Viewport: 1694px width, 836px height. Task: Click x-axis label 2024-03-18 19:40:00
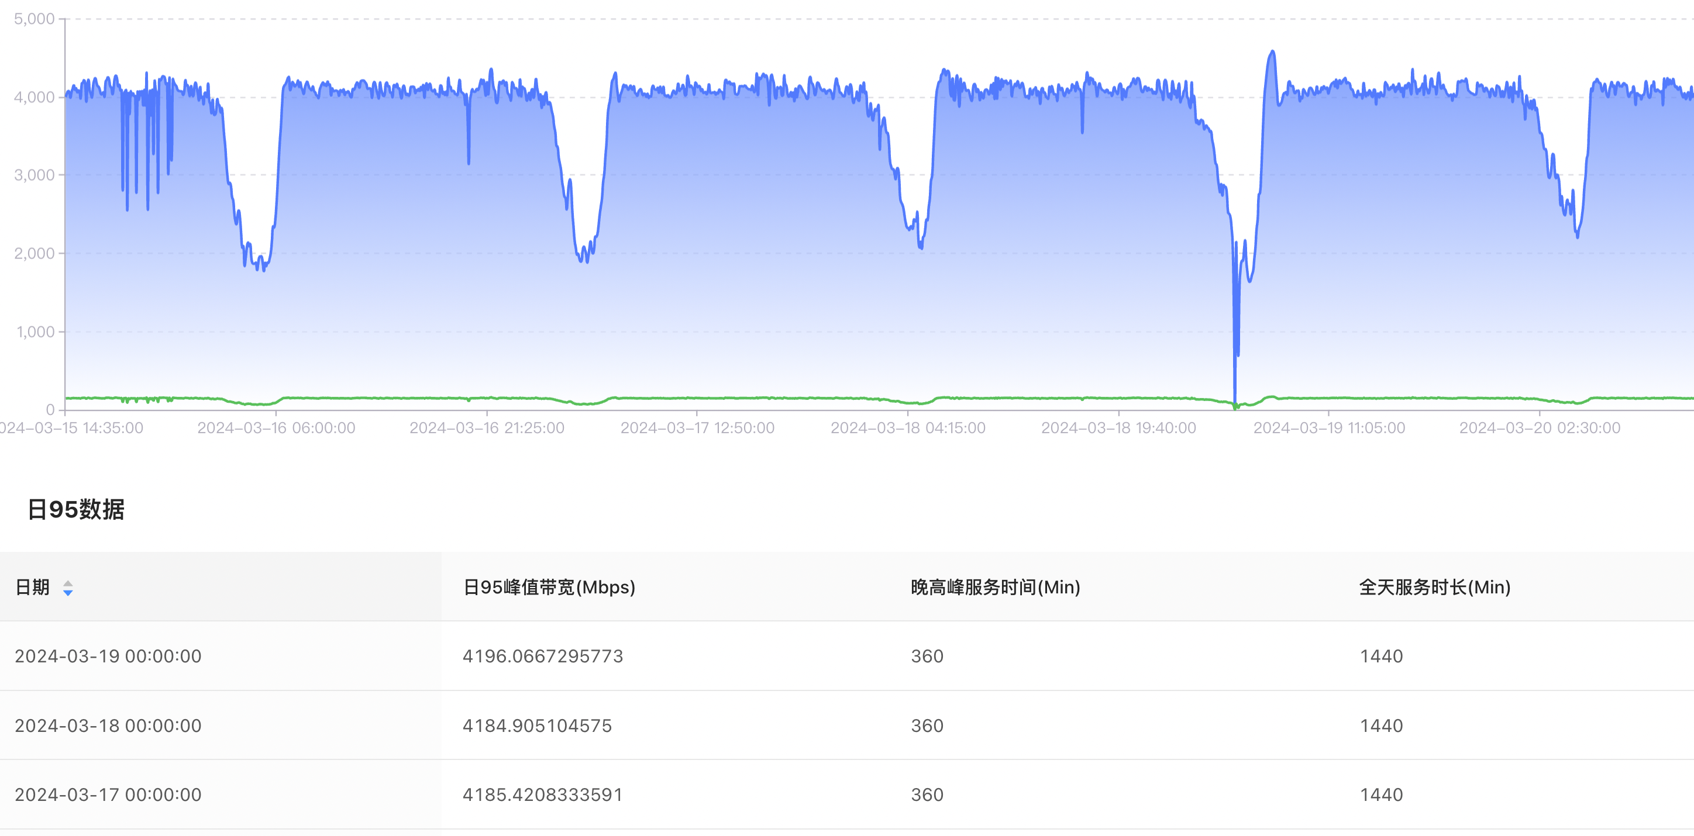[1118, 428]
